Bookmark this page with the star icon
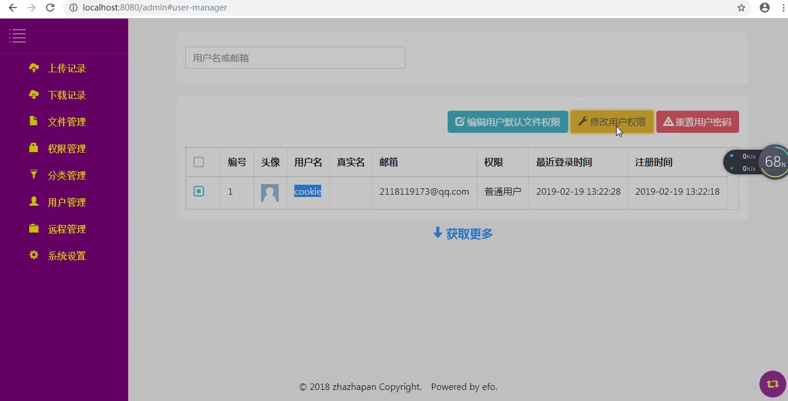Screen dimensions: 788x401 click(x=741, y=8)
